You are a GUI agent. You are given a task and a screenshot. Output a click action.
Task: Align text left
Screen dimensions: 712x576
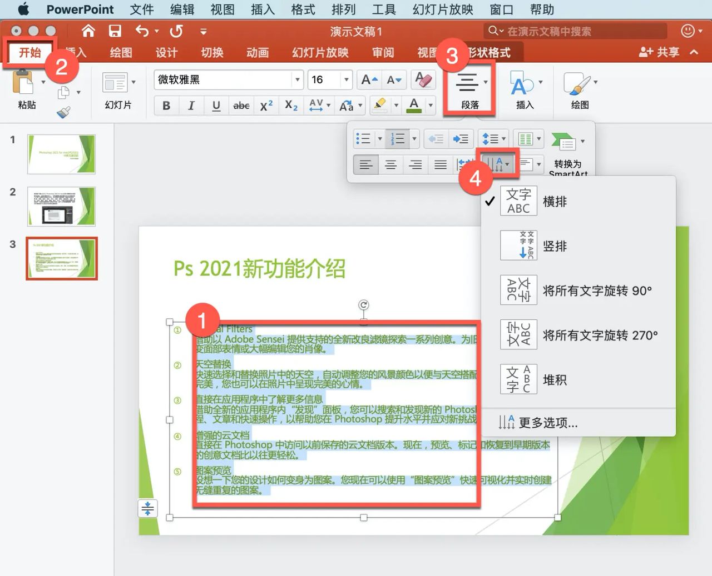(366, 164)
